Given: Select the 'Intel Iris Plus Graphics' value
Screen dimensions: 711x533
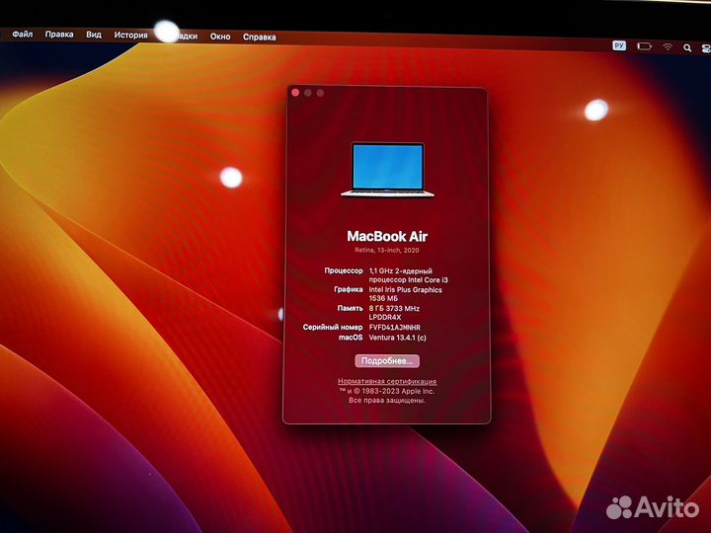Looking at the screenshot, I should 406,289.
